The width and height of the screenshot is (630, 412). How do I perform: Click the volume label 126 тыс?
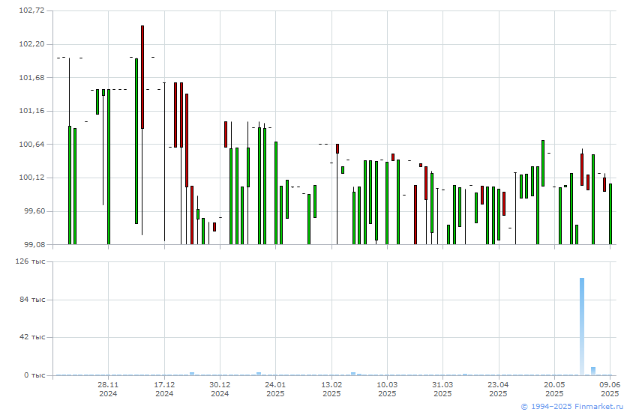(x=30, y=261)
